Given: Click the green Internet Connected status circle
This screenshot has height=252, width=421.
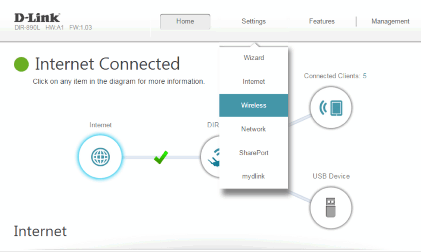Looking at the screenshot, I should click(x=21, y=64).
